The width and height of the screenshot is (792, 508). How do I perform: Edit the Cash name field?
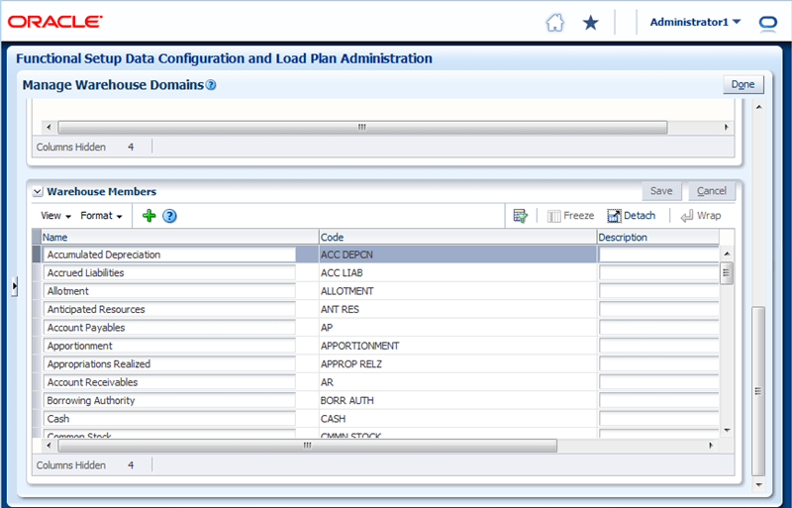pyautogui.click(x=169, y=419)
